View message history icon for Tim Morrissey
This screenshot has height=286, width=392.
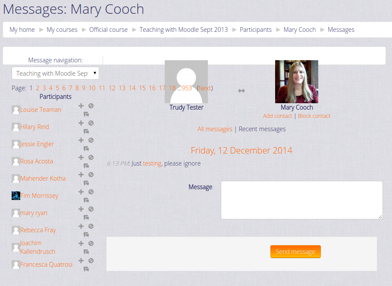86,200
